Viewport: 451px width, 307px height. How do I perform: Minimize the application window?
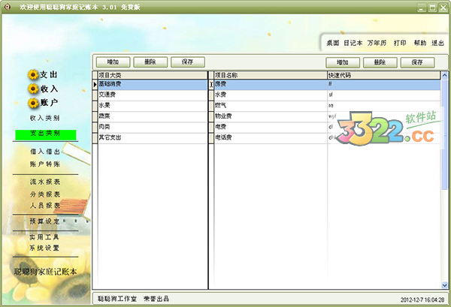coord(422,8)
